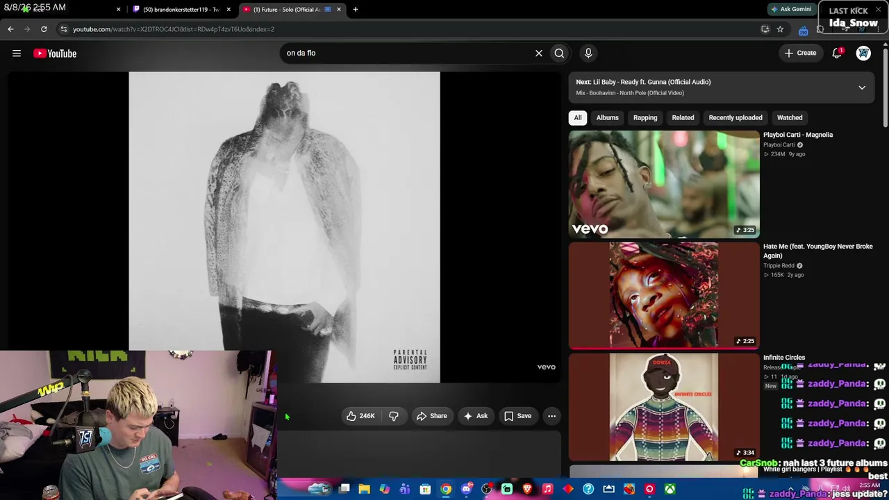Close the Future - Solo tab
The height and width of the screenshot is (500, 889).
[x=339, y=9]
